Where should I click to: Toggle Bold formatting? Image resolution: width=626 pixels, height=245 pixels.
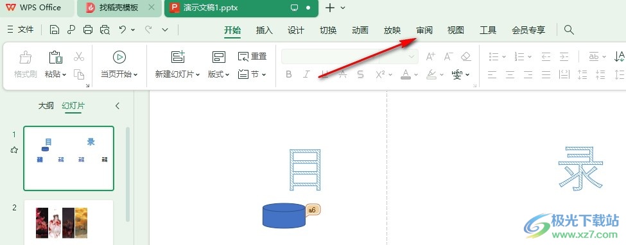[x=289, y=74]
